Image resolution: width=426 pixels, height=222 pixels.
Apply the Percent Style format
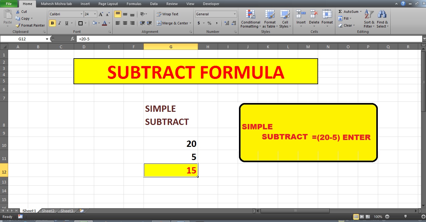(209, 23)
